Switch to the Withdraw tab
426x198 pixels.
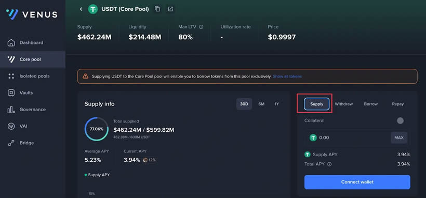point(344,104)
